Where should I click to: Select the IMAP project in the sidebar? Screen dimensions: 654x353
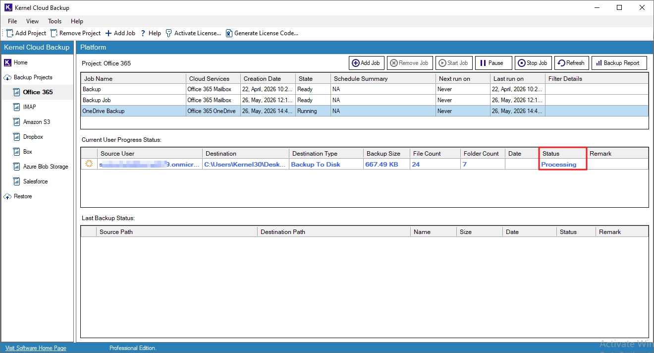pos(30,107)
